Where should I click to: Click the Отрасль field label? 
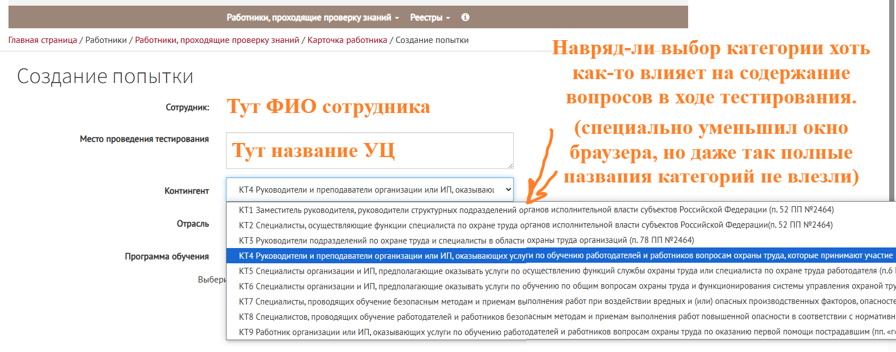pyautogui.click(x=193, y=224)
